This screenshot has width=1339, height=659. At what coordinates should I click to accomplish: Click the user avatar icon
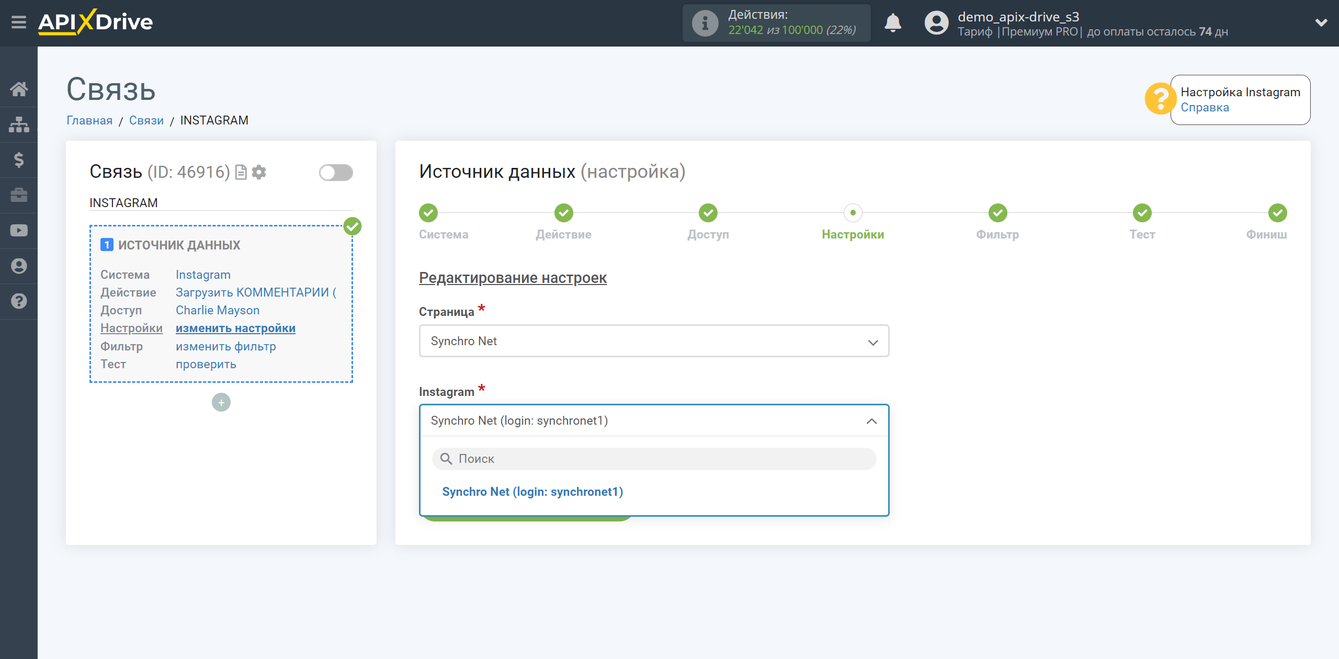click(x=936, y=23)
